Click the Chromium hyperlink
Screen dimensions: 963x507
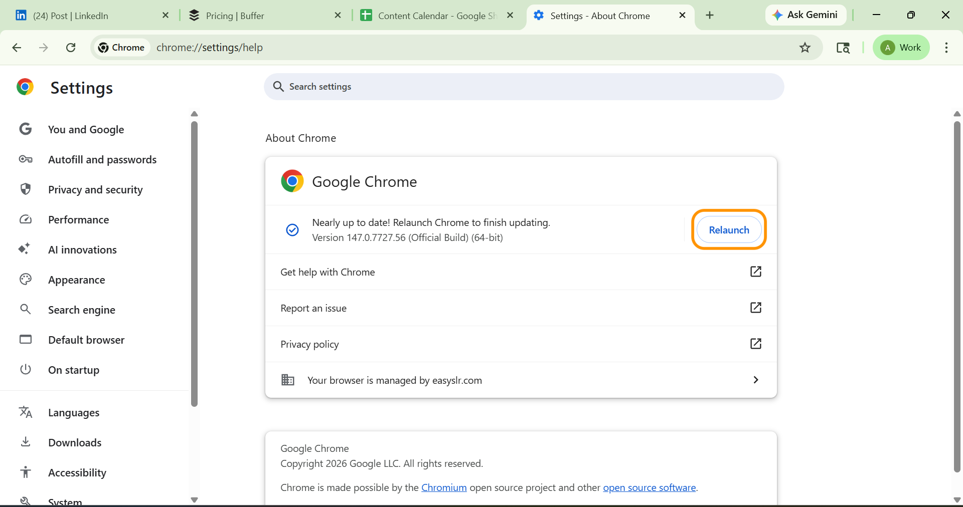click(444, 487)
